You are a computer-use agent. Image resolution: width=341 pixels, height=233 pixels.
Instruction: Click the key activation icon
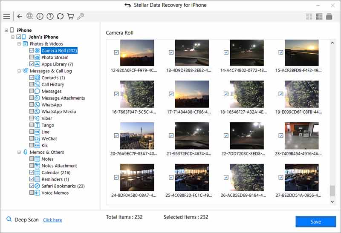pos(81,16)
